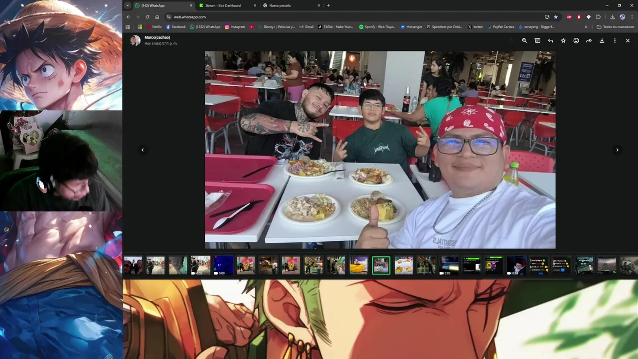Open the Messenger bookmark
Viewport: 638px width, 359px height.
[x=411, y=27]
